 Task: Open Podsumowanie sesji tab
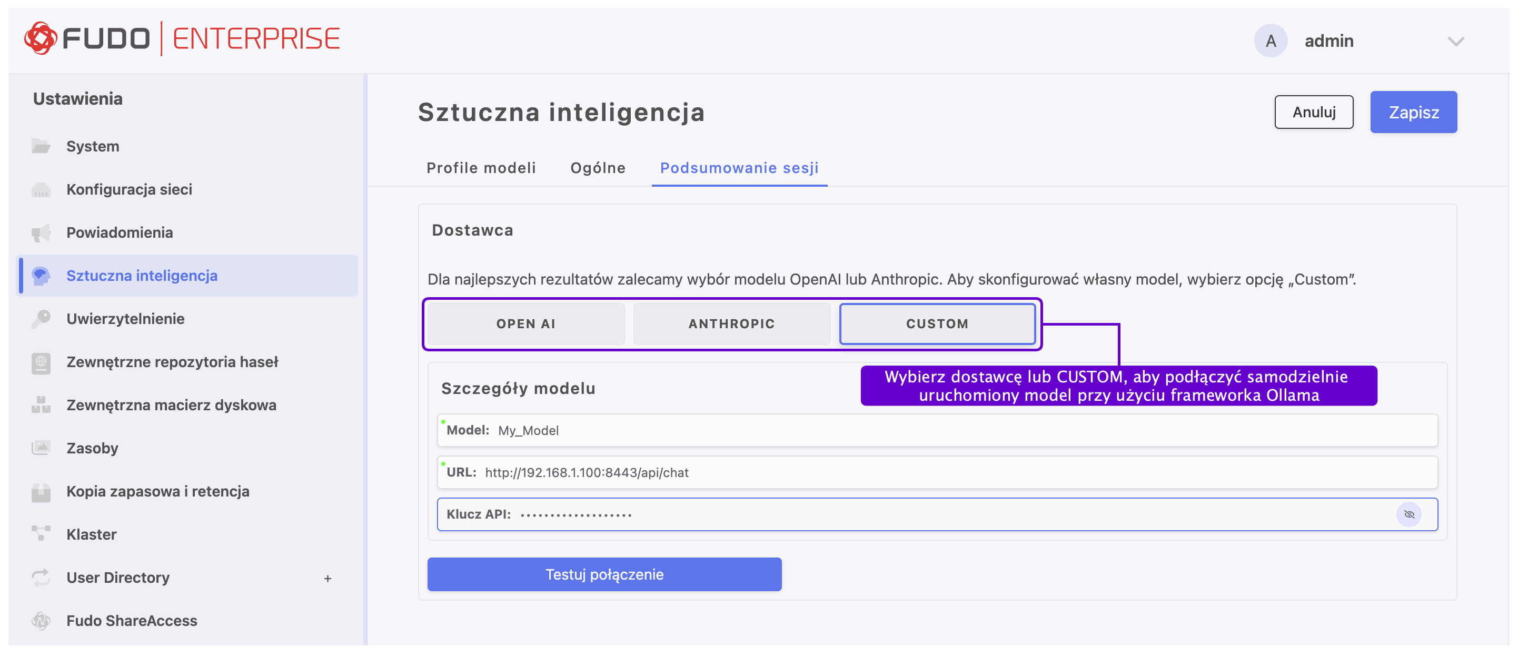[739, 168]
